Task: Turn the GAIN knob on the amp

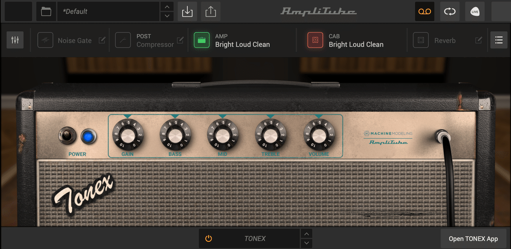Action: pos(128,135)
